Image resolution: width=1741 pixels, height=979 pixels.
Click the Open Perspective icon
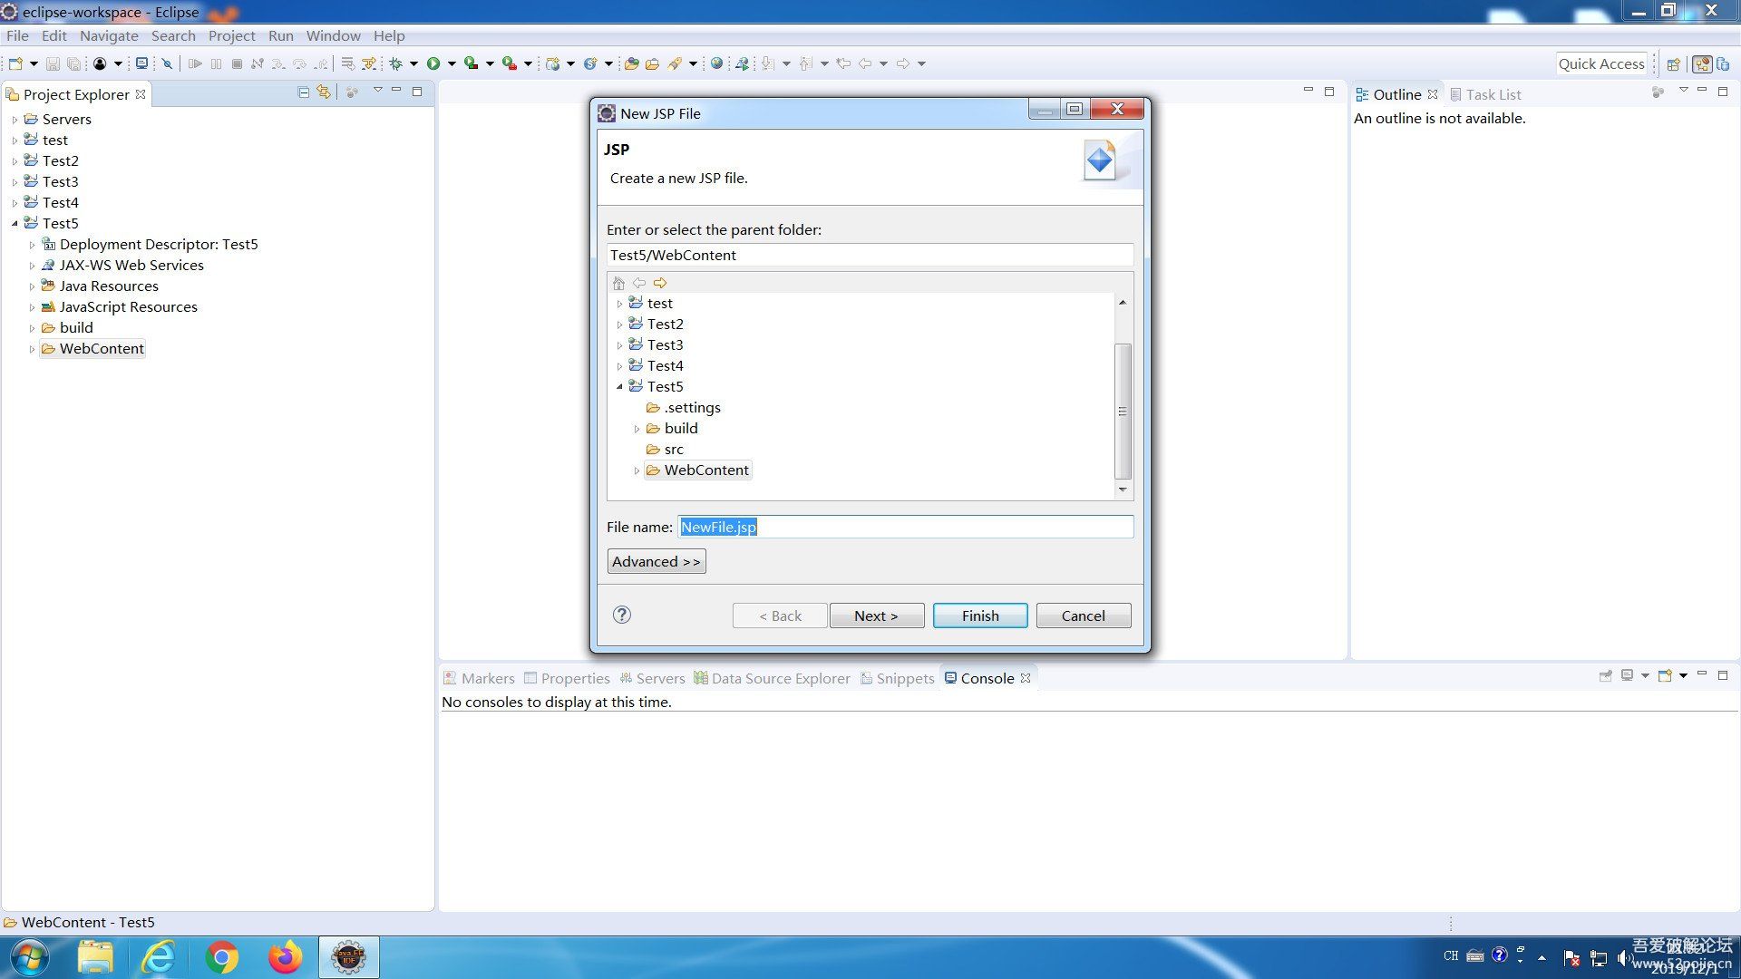coord(1674,63)
